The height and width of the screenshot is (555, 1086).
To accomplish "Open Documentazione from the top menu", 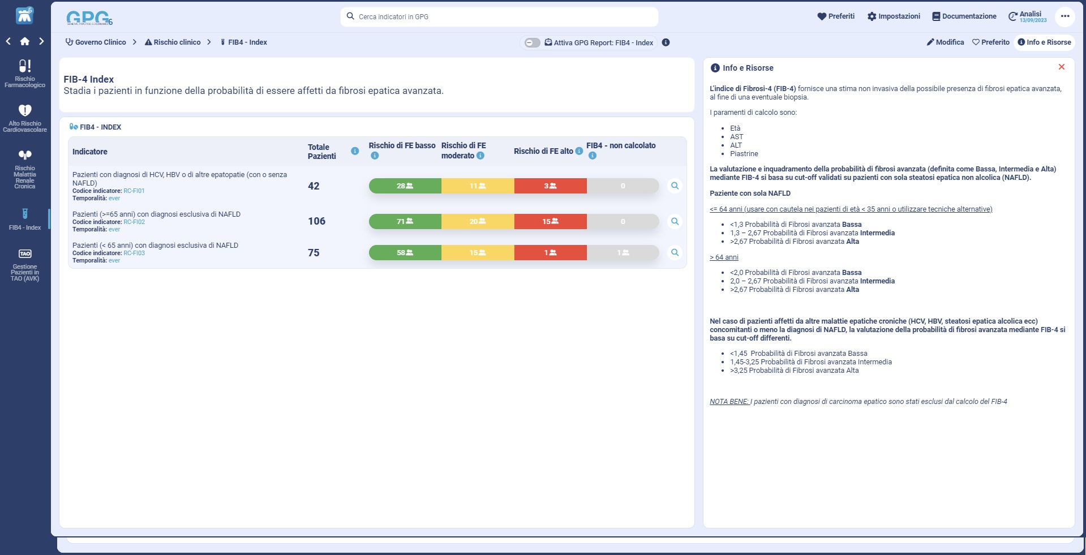I will [x=964, y=16].
